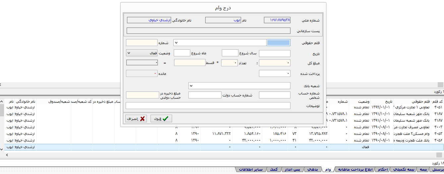Click the grid's vertical scrollbar down arrow

(x=2, y=149)
